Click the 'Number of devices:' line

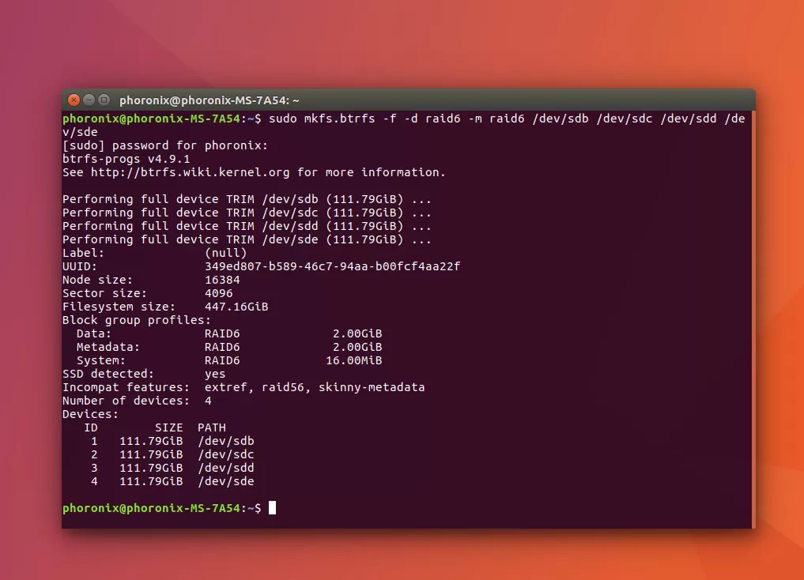point(137,401)
